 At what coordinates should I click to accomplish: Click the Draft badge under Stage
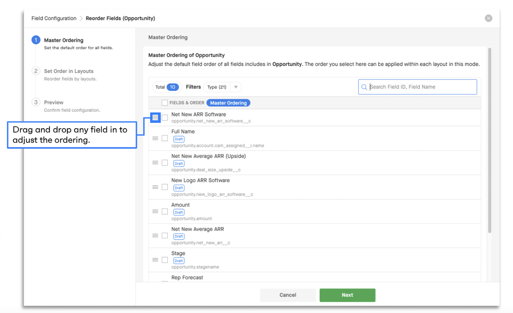tap(179, 261)
